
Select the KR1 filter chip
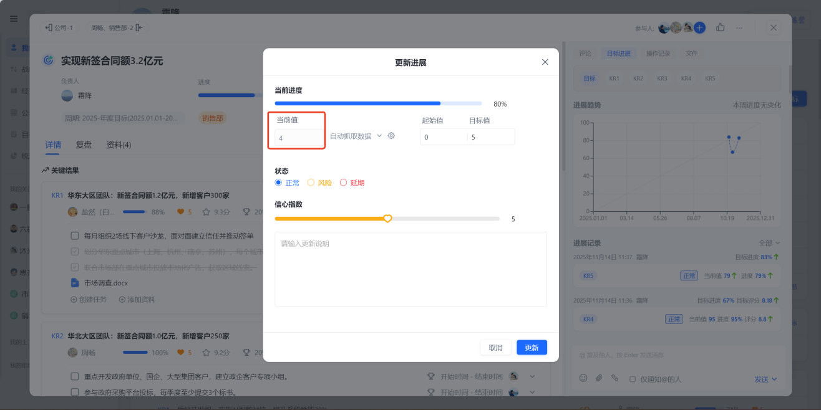coord(615,79)
